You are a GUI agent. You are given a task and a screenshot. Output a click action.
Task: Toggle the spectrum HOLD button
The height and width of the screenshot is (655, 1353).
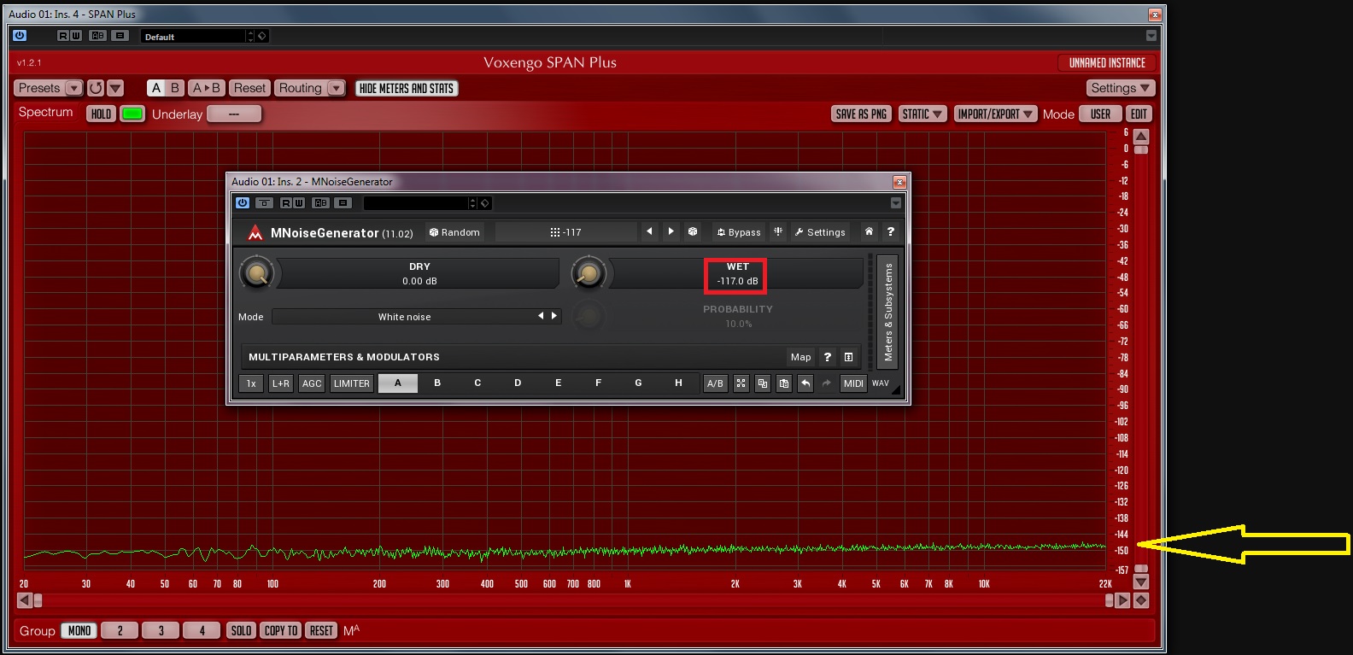101,114
